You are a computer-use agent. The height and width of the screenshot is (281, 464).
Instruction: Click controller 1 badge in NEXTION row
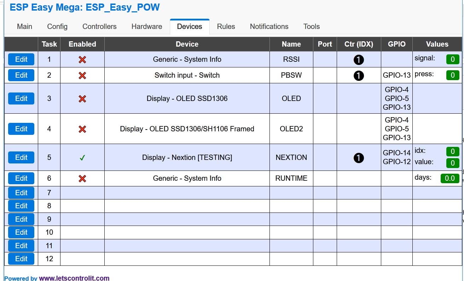(359, 158)
